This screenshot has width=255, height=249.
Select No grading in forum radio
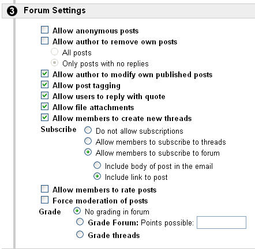click(x=77, y=211)
